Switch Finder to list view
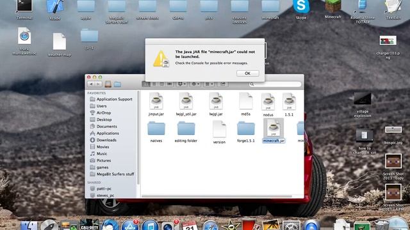Viewport: 410px width, 230px height. click(154, 84)
